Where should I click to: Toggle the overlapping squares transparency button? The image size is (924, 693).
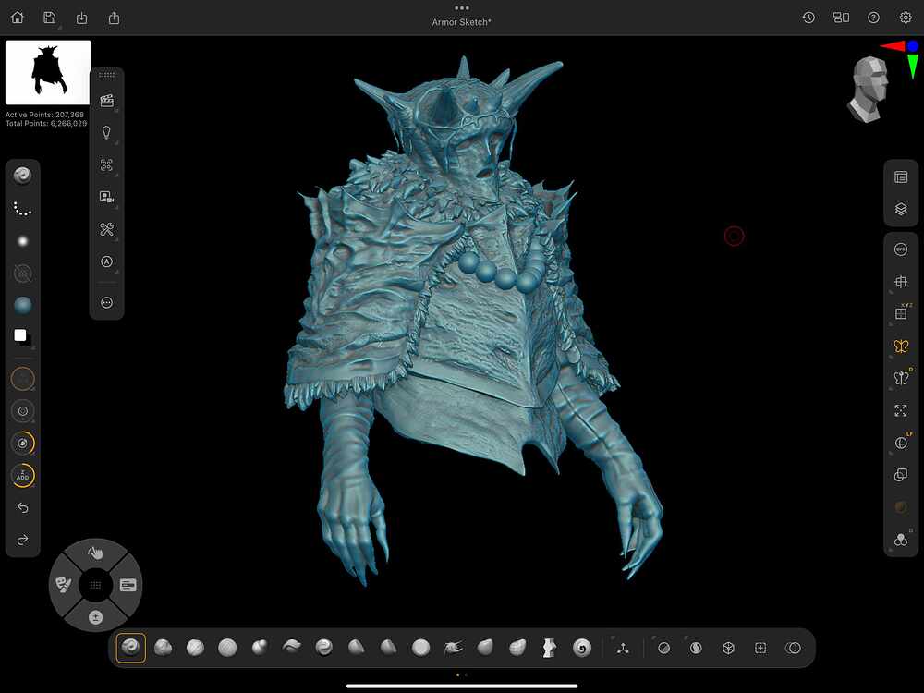[901, 475]
